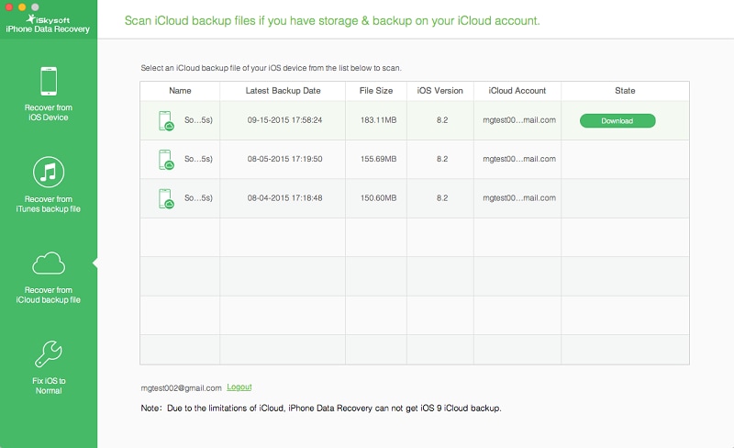Click iOS version 8.2 in the 183.11MB row

[x=442, y=120]
